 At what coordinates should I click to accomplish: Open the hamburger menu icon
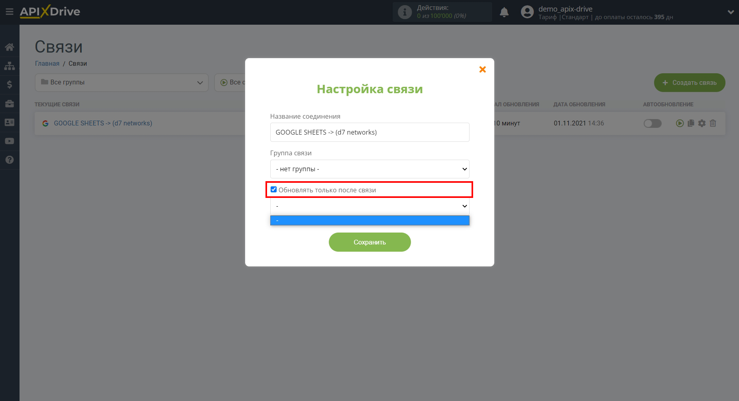(10, 12)
